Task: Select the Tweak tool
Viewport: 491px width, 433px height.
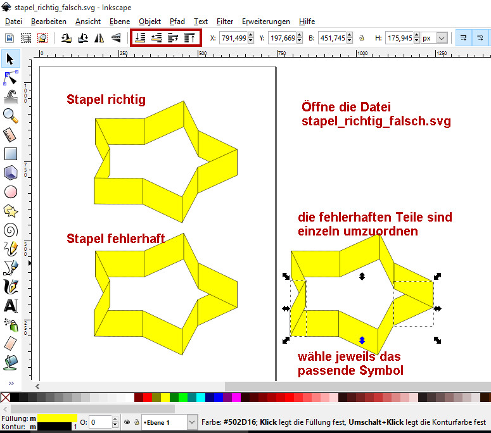Action: pos(11,97)
